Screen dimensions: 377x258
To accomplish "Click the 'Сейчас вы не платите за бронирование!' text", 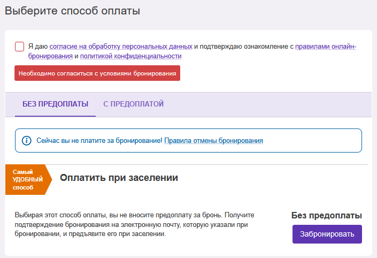I will click(99, 141).
